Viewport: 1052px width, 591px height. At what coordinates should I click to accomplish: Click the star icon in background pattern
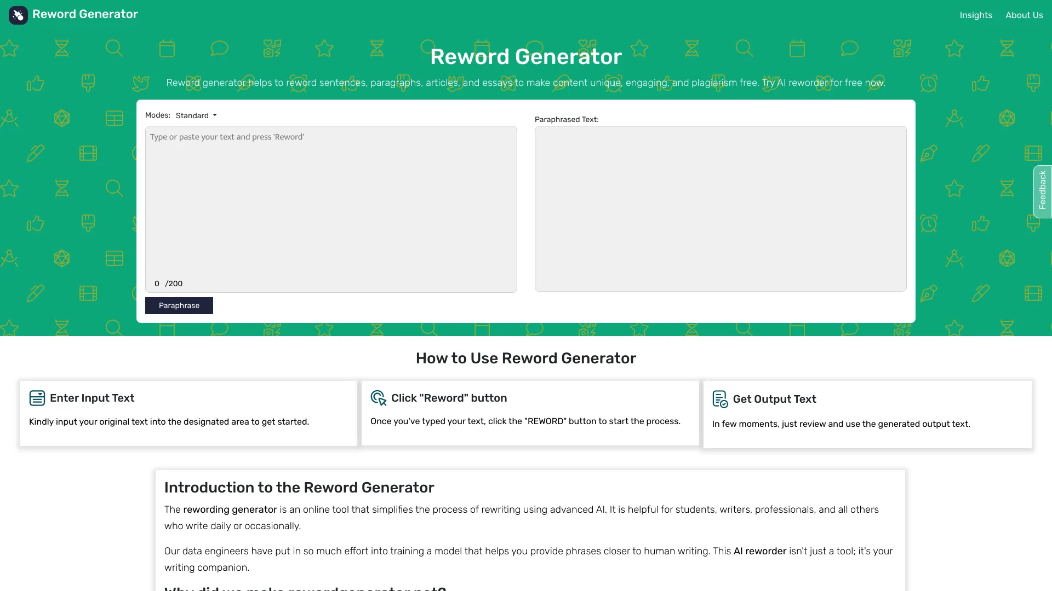point(9,47)
